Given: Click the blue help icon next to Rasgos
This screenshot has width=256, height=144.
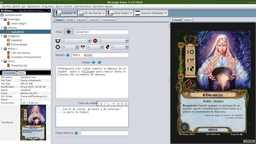Looking at the screenshot, I should tap(68, 55).
